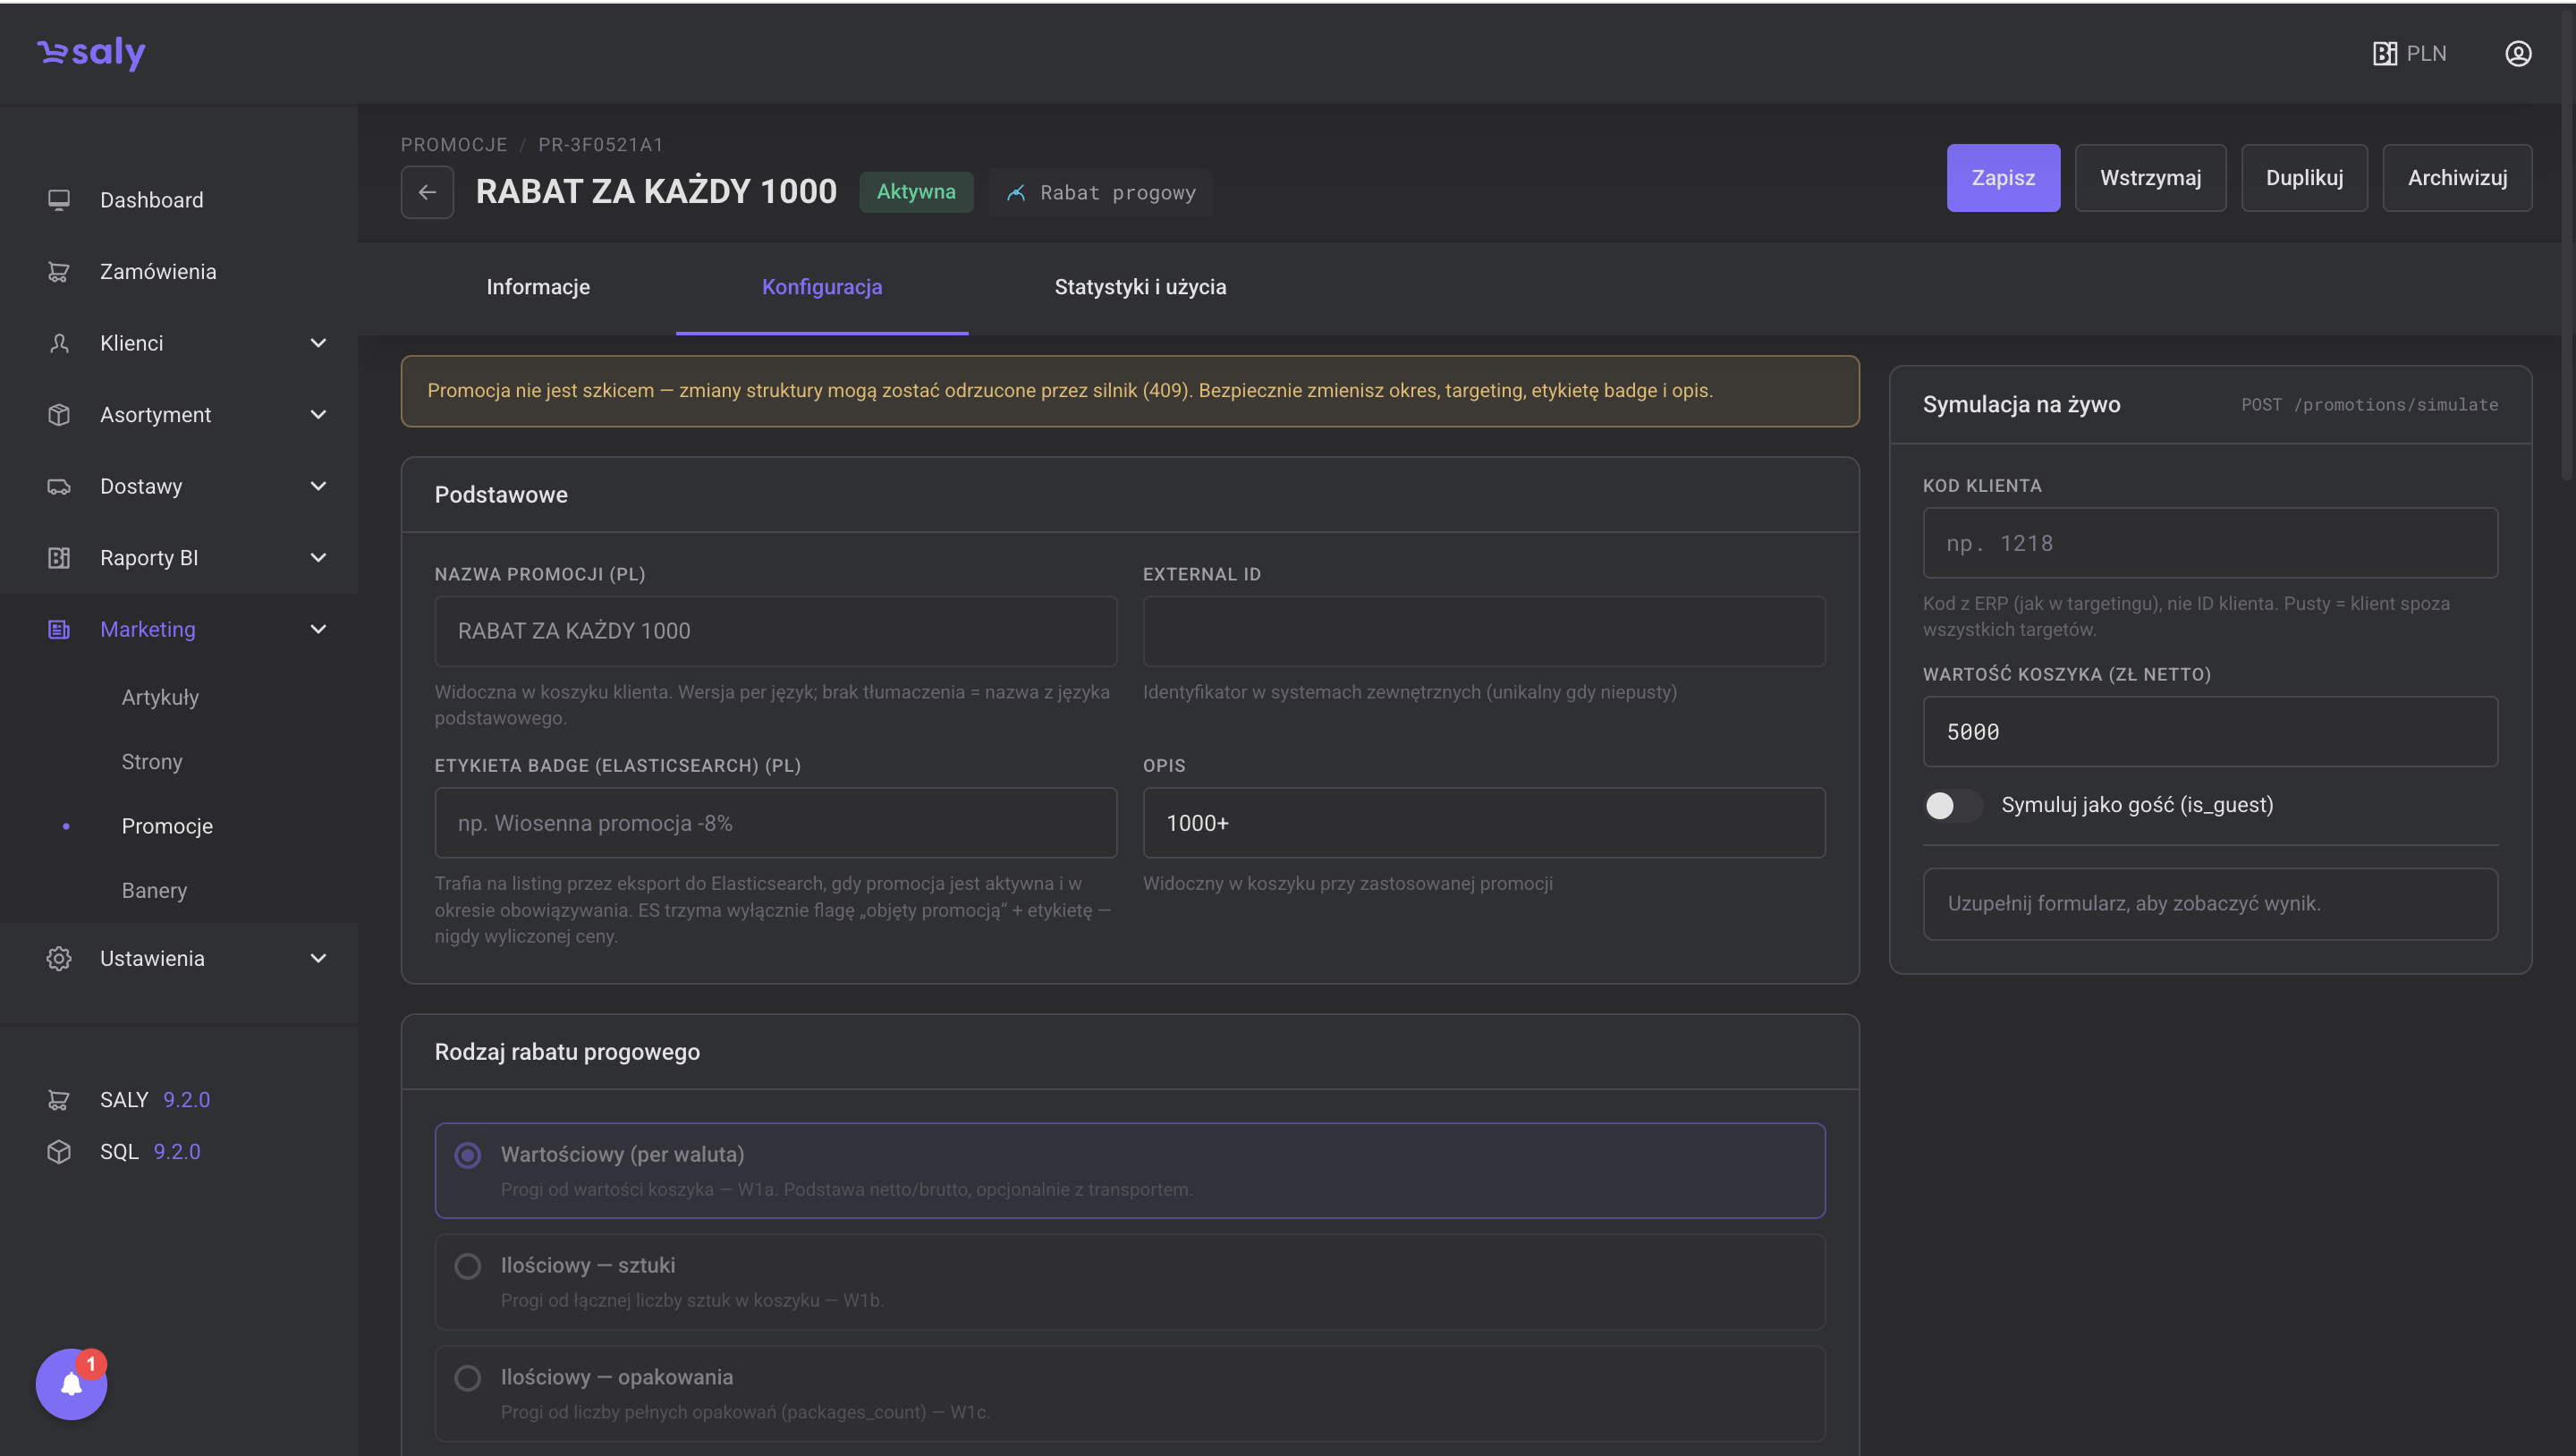Screen dimensions: 2576x1456
Task: Expand the Klienci menu chevron
Action: (318, 343)
